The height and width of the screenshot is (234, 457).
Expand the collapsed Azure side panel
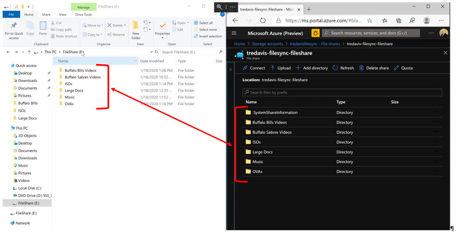(230, 69)
